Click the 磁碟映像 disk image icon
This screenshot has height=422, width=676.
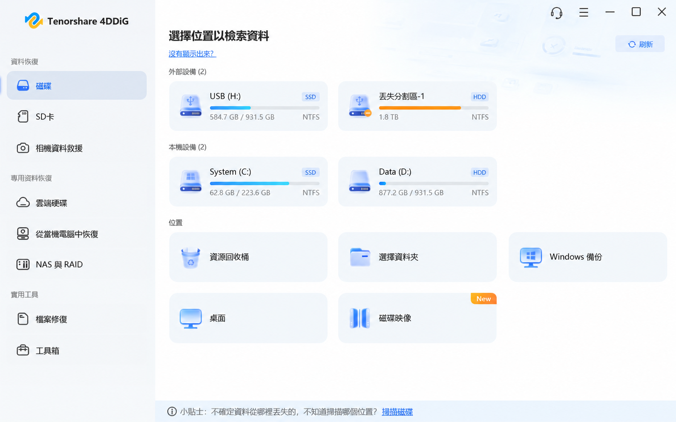360,318
